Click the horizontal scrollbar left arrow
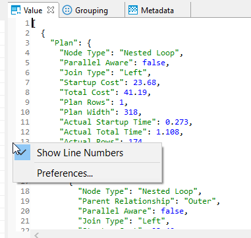Screen dimensions: 251x238 click(x=36, y=235)
